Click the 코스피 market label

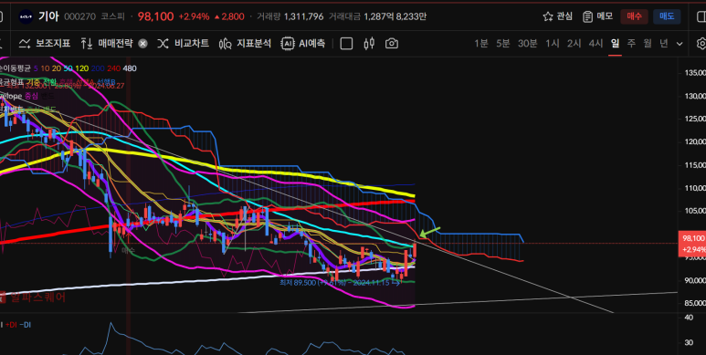click(113, 16)
